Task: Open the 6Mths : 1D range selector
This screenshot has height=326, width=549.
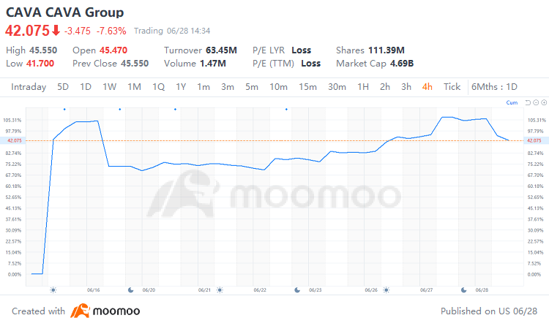Action: pyautogui.click(x=496, y=87)
